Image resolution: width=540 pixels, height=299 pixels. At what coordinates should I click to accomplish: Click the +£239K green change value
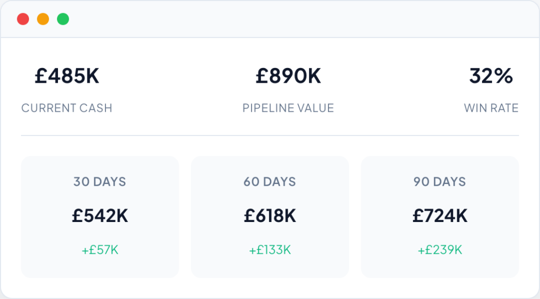click(x=439, y=250)
